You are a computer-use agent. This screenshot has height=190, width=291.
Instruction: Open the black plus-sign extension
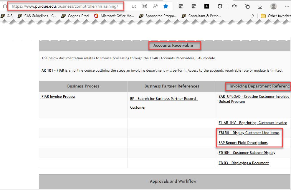click(207, 6)
